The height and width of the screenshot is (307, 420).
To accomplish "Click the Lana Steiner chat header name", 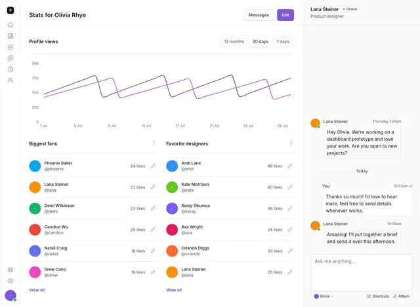I will [324, 9].
